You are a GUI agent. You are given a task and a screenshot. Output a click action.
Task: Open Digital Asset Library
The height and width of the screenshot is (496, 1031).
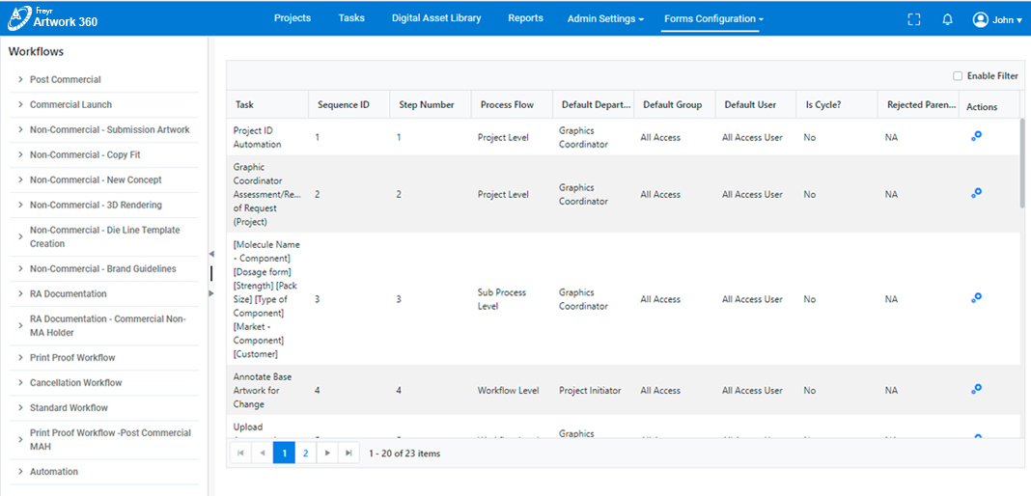pos(436,18)
